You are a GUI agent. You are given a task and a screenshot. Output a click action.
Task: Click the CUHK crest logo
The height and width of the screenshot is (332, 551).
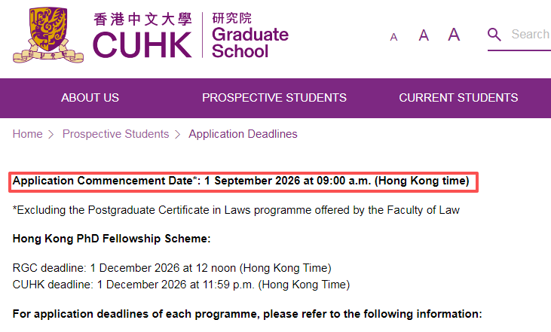(x=48, y=35)
